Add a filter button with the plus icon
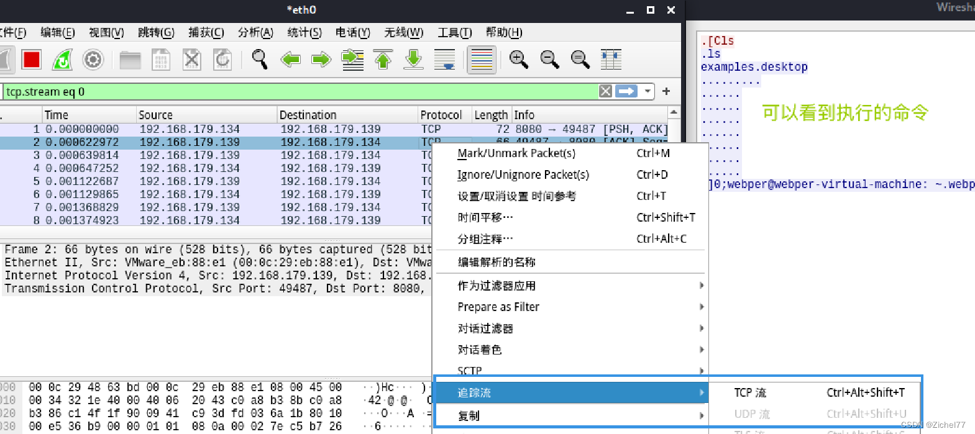Screen dimensions: 975x434 tap(666, 91)
